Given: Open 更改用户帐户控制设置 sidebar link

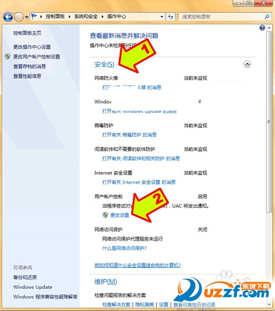Looking at the screenshot, I should [x=37, y=56].
